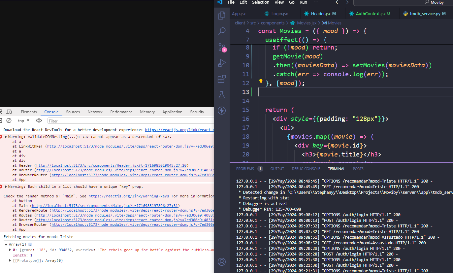453x273 pixels.
Task: Switch to the Login.jsx editor tab
Action: pos(279,14)
